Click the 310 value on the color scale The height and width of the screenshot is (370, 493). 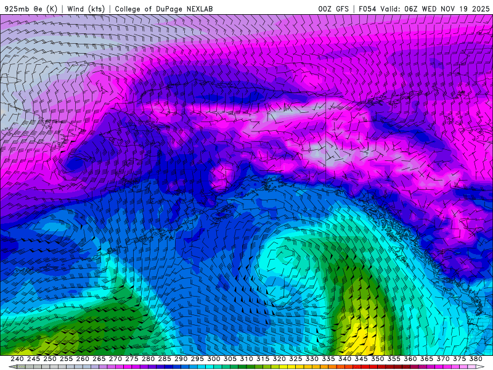click(x=246, y=359)
